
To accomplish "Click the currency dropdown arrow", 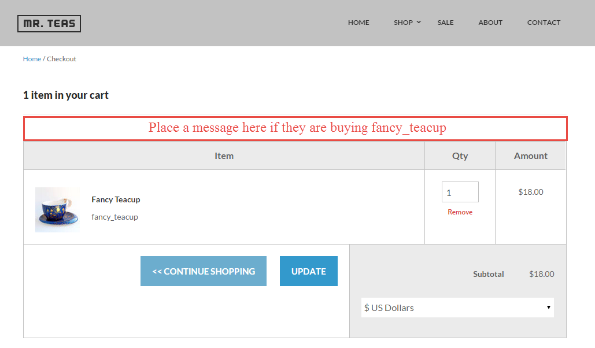I will coord(548,308).
